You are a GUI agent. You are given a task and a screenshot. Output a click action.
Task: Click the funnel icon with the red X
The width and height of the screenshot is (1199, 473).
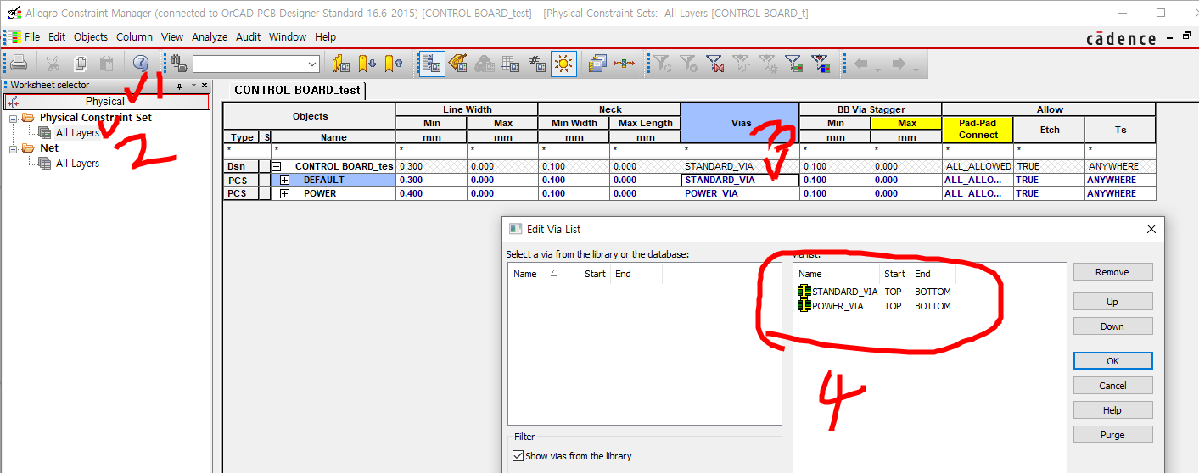click(x=714, y=64)
